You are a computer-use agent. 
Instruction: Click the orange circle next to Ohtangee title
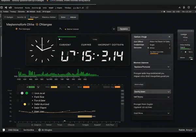pos(37,24)
